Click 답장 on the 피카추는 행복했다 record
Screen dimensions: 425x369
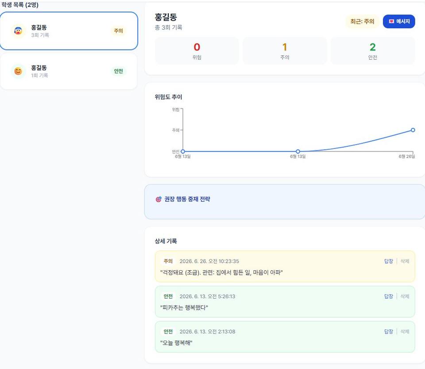tap(388, 296)
